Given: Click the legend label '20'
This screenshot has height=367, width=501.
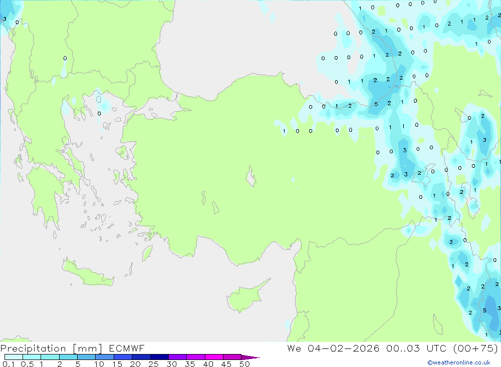Looking at the screenshot, I should 135,364.
